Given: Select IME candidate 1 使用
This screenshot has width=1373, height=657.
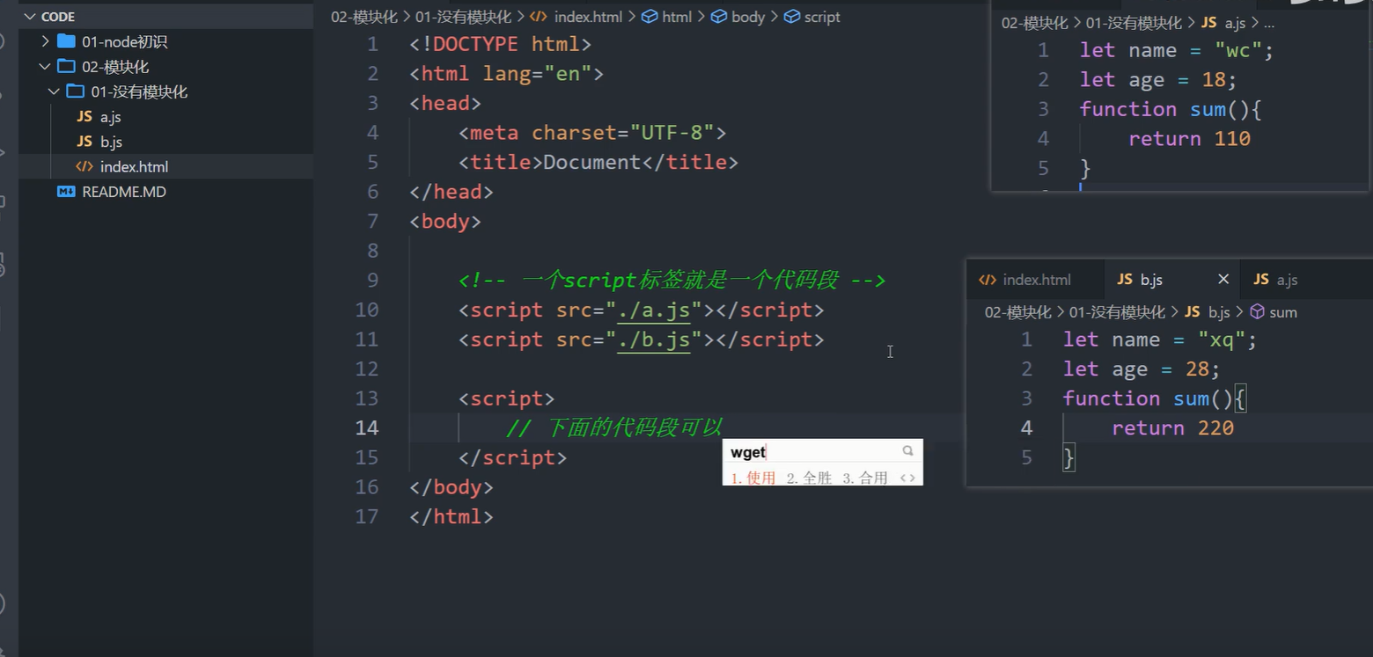Looking at the screenshot, I should click(x=753, y=478).
